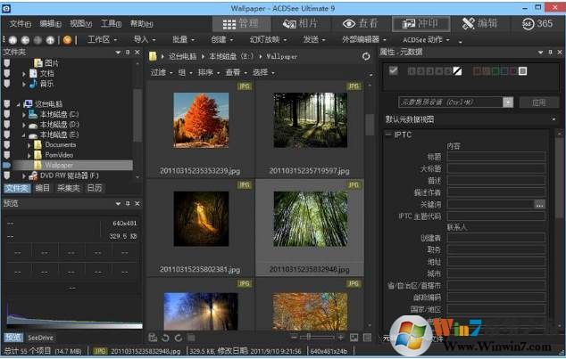Open the thumbnail 20110315235353239.jpg
566x359 pixels.
click(201, 120)
